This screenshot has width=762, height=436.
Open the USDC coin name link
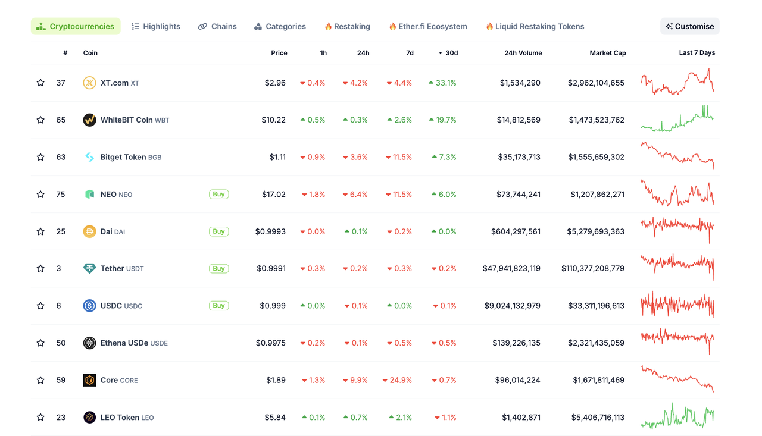coord(111,306)
